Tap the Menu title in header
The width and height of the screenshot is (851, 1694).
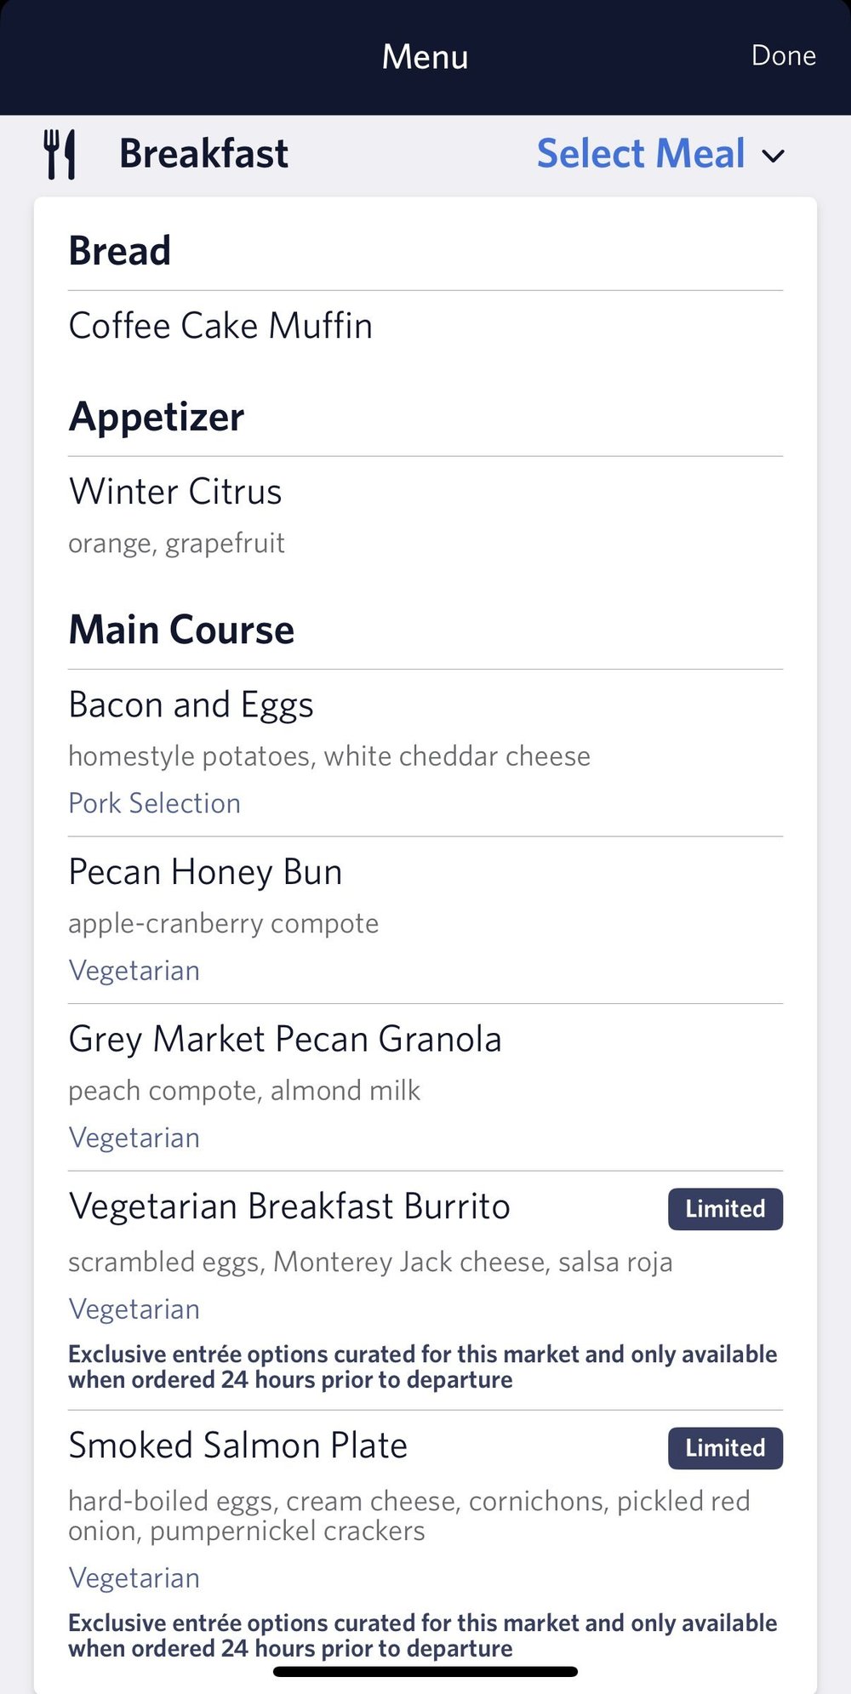[425, 57]
